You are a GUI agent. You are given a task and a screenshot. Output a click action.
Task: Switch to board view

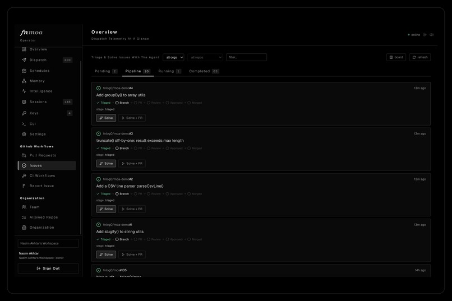click(x=396, y=57)
